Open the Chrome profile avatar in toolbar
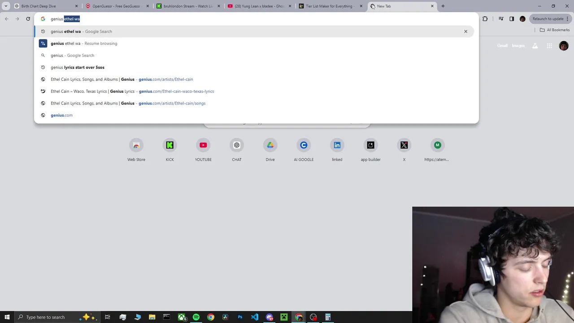 [522, 19]
